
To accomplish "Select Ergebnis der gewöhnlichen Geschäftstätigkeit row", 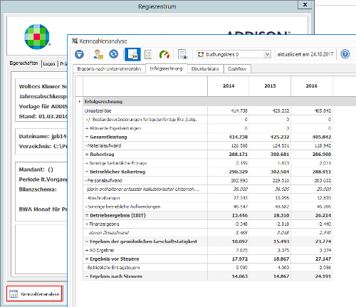I will click(x=141, y=241).
